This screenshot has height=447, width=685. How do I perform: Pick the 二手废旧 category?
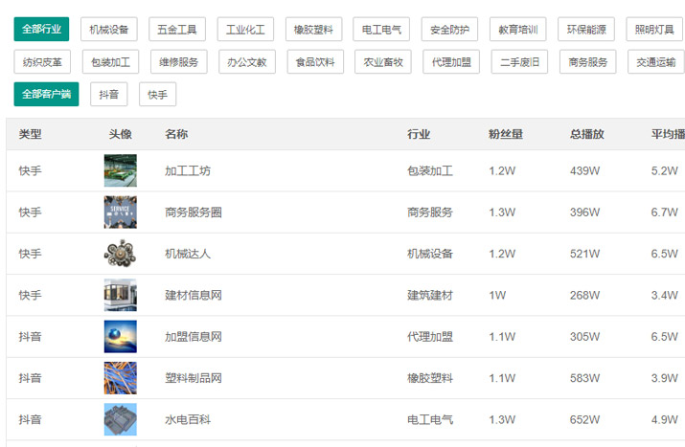[519, 62]
